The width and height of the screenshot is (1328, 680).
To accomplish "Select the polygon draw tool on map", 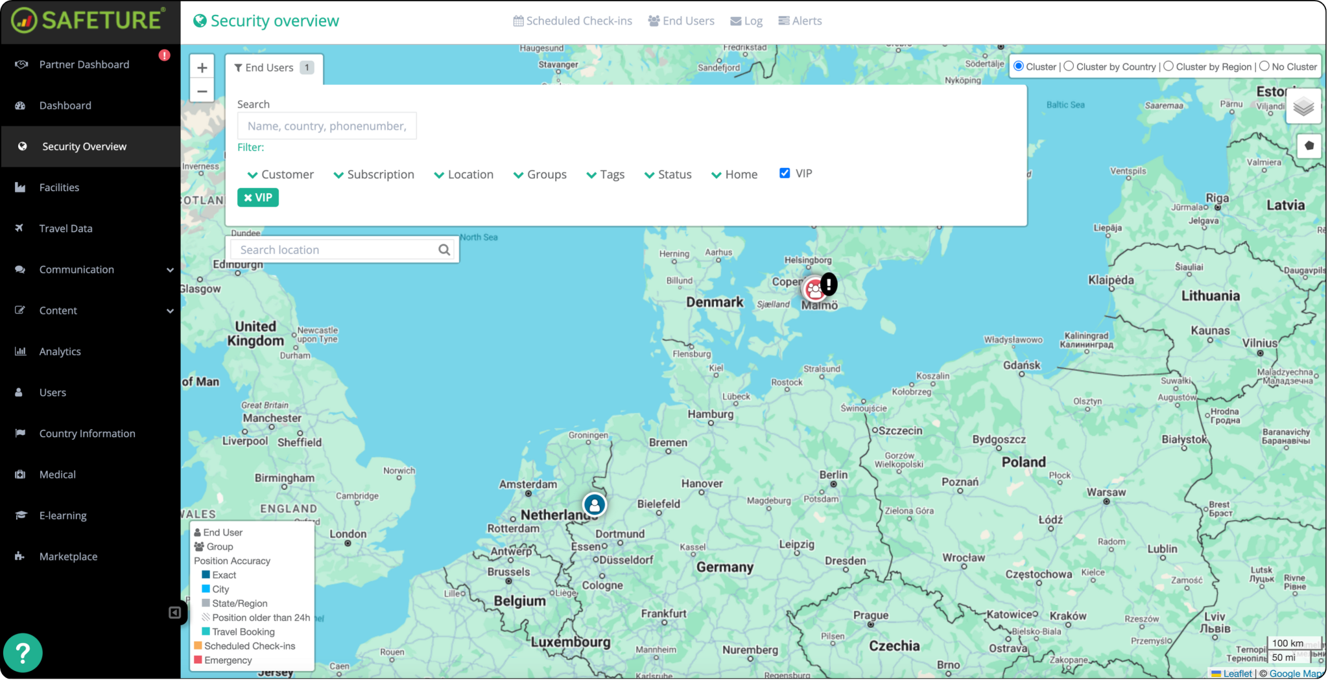I will click(1309, 146).
